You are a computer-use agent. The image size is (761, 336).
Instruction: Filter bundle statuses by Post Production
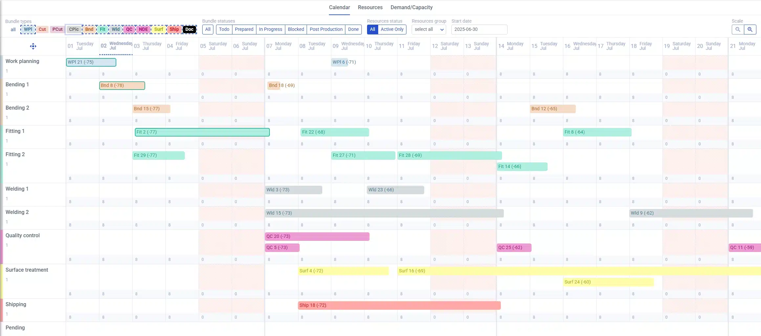click(x=326, y=30)
